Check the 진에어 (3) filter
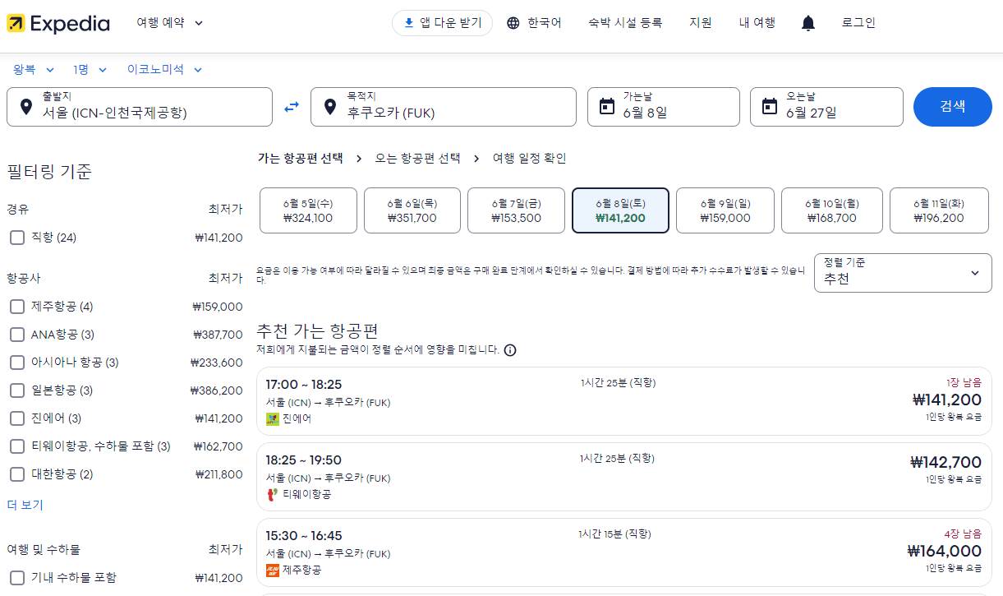The height and width of the screenshot is (596, 1003). (x=17, y=418)
